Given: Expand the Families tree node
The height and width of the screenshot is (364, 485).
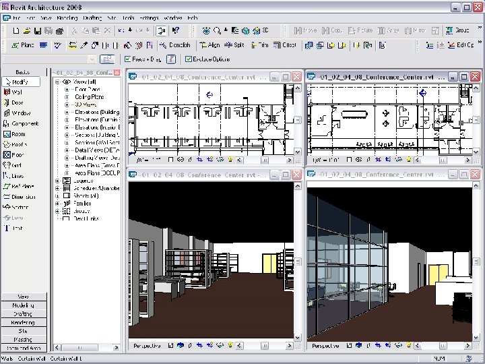Looking at the screenshot, I should (58, 203).
